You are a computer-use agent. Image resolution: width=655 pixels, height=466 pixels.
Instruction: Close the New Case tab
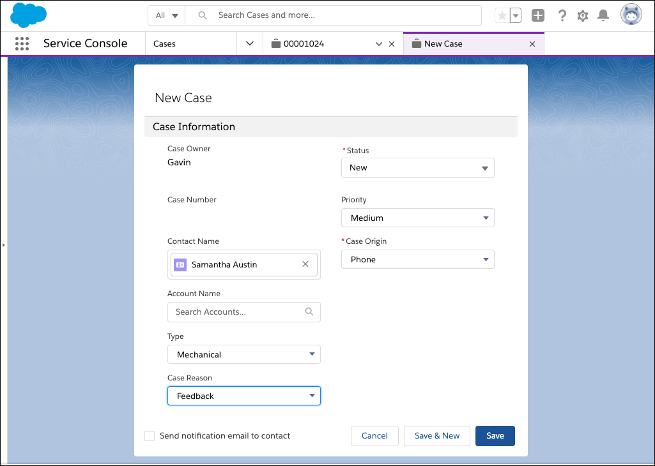(x=532, y=44)
